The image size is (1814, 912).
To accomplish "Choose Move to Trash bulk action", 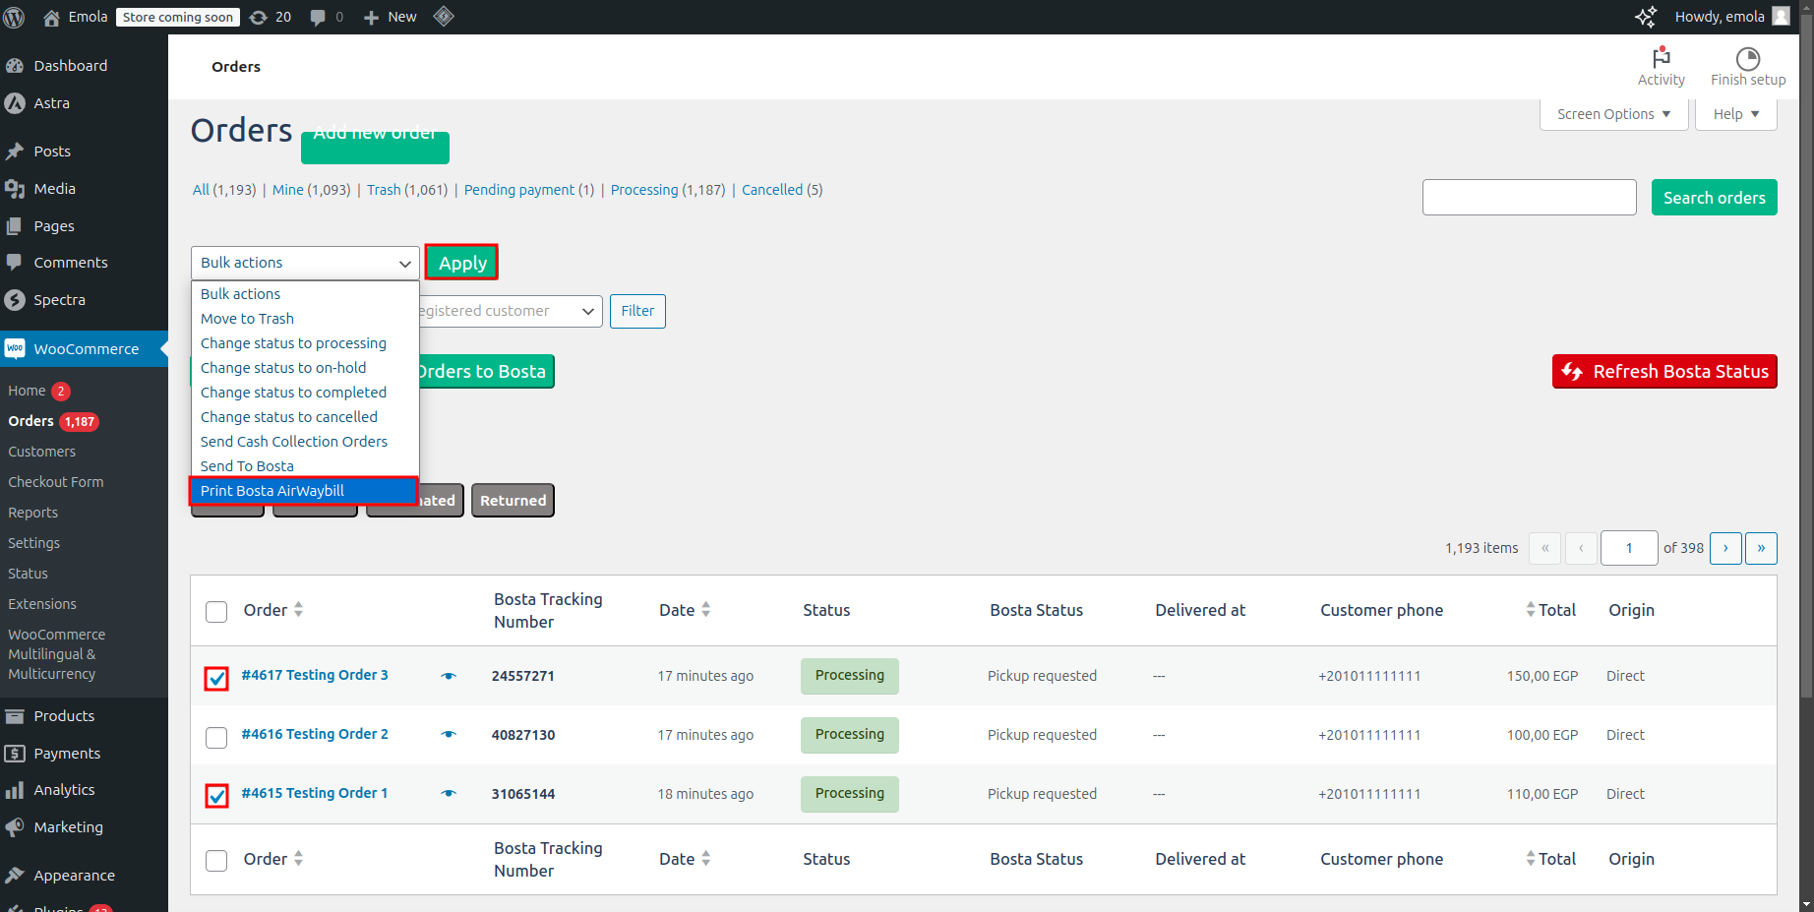I will (305, 319).
